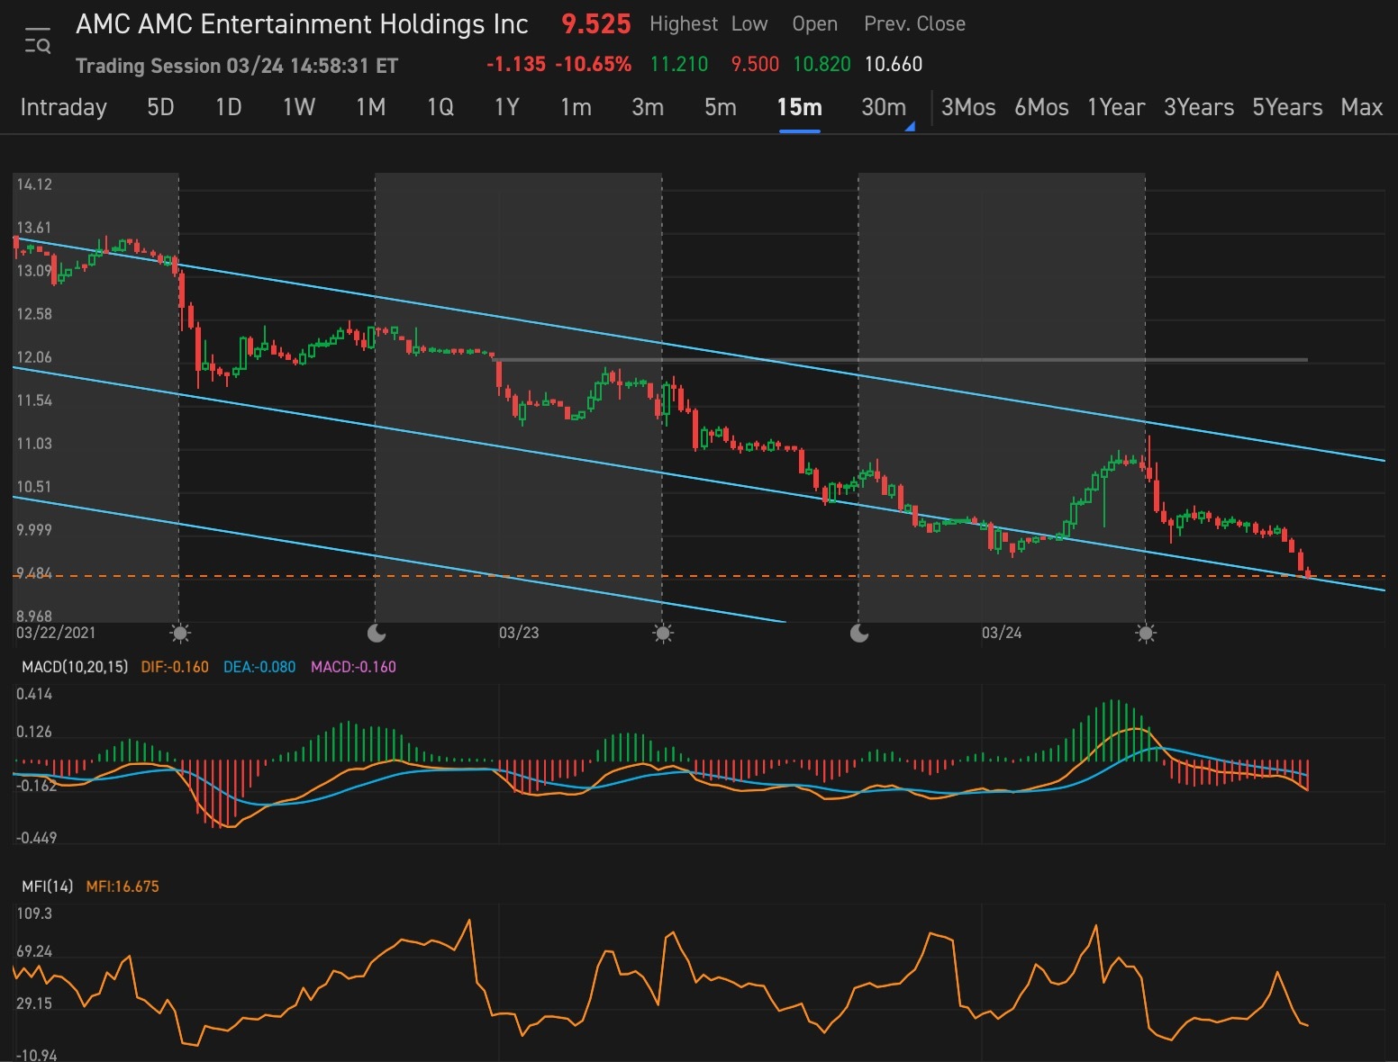This screenshot has width=1398, height=1062.
Task: Click moon icon before 03/24 label
Action: click(859, 633)
